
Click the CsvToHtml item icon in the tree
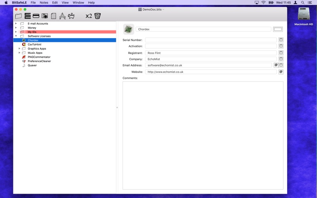[24, 44]
